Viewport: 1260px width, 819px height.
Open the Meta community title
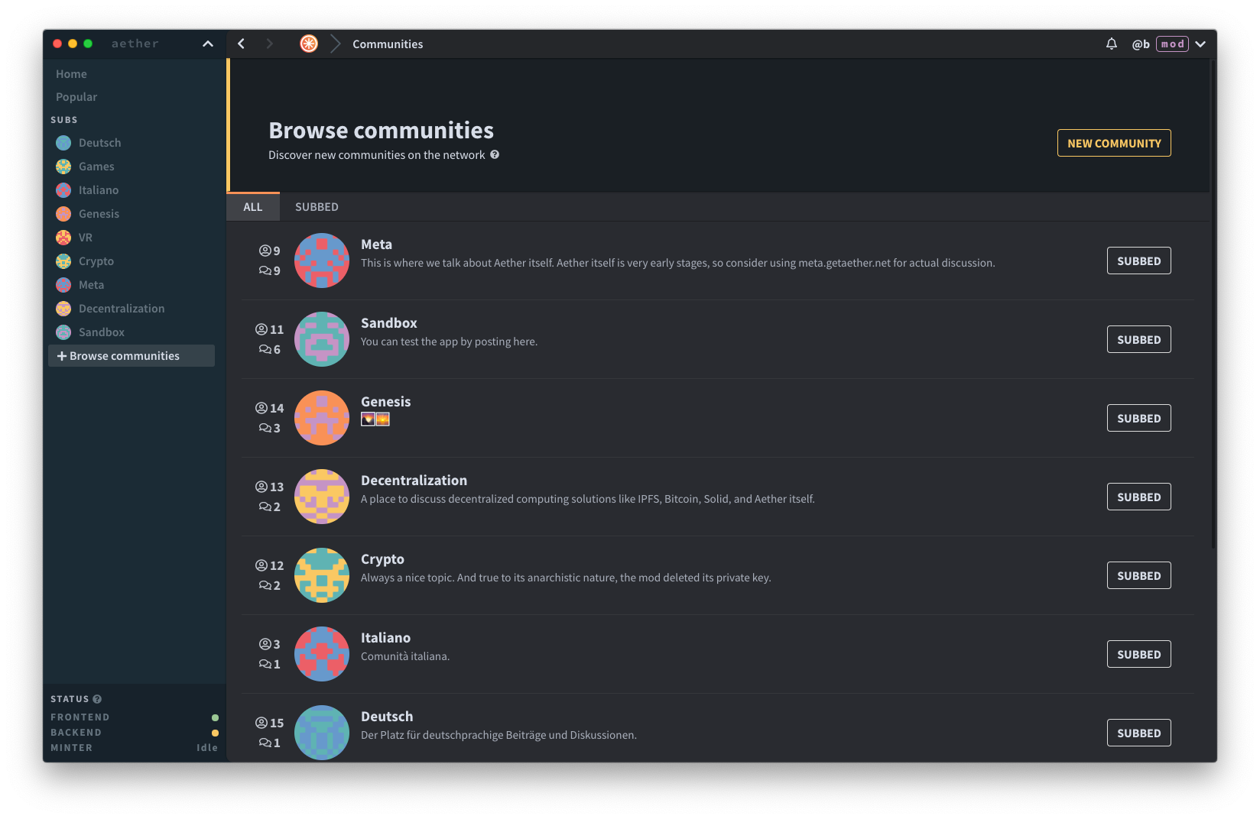376,244
